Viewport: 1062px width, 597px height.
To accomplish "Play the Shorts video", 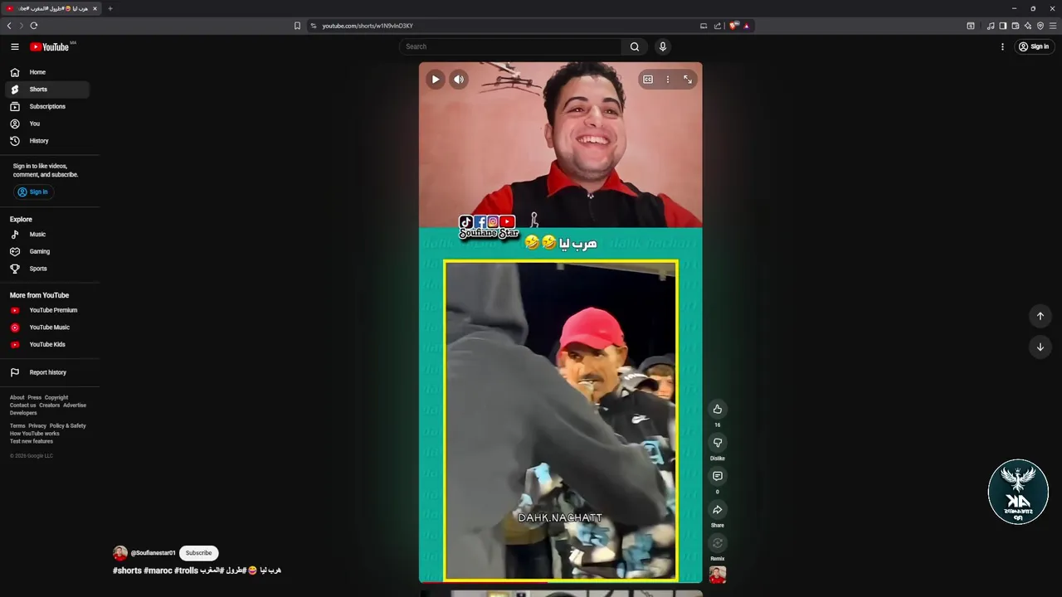I will point(436,80).
